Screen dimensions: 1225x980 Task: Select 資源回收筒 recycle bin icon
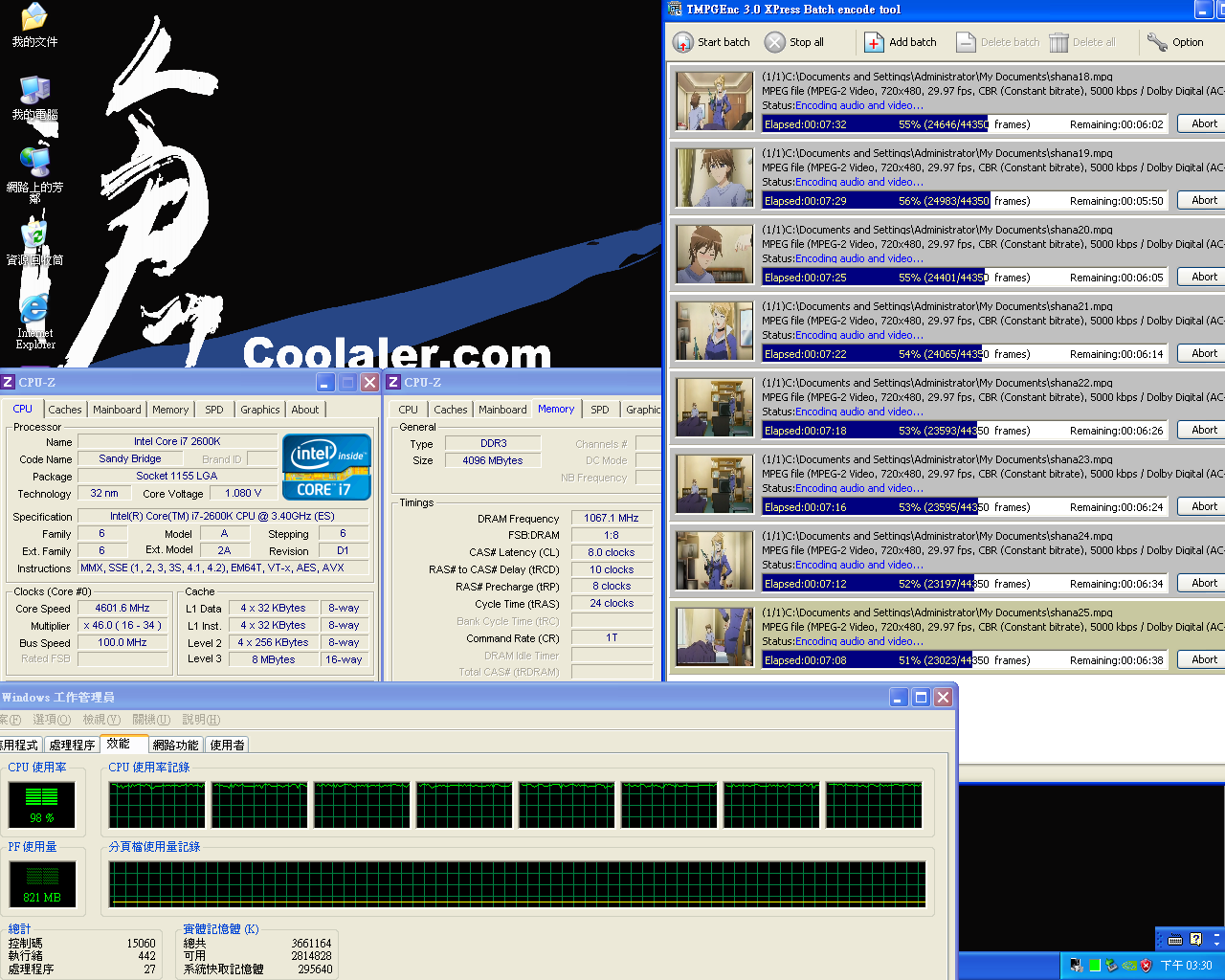pos(34,243)
